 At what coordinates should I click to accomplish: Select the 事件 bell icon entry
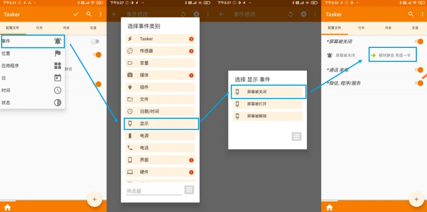pyautogui.click(x=33, y=42)
